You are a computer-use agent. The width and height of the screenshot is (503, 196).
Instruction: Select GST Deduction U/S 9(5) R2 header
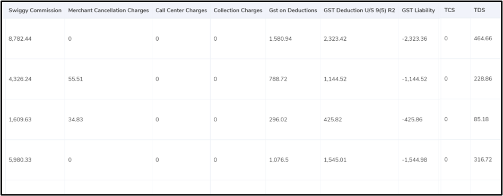click(359, 10)
